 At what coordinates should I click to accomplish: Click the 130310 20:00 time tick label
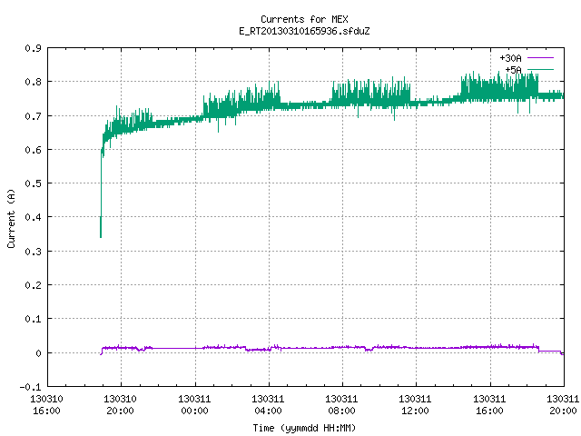(x=121, y=405)
